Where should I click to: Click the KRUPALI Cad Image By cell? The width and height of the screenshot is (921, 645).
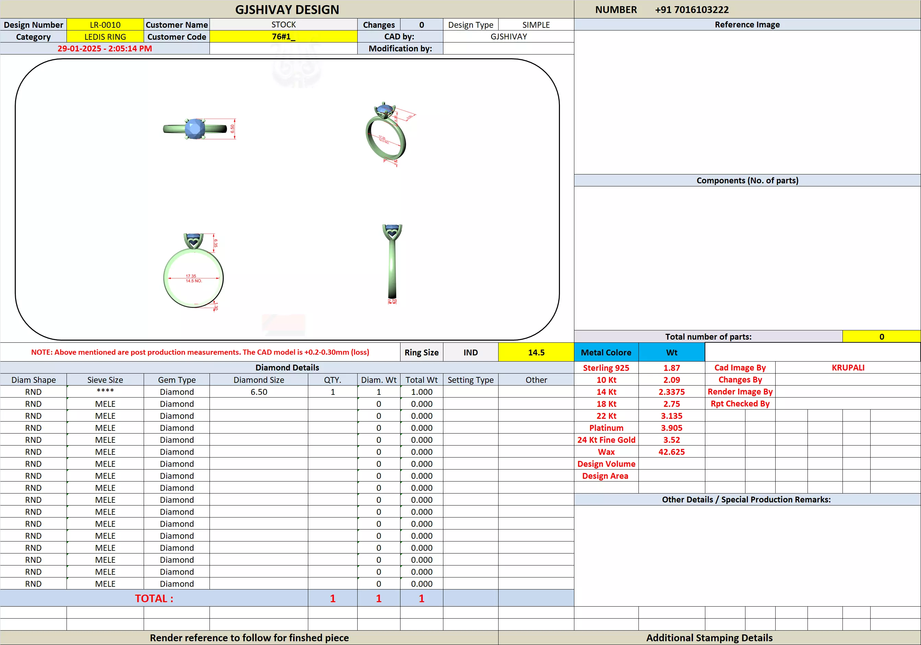coord(848,368)
